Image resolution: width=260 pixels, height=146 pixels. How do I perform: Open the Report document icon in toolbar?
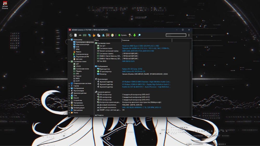(75, 35)
